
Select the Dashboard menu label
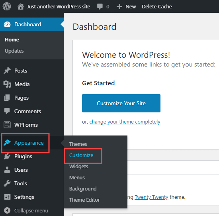tap(27, 24)
